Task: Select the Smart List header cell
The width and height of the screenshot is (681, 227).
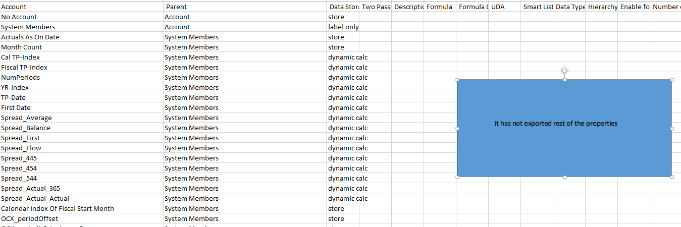Action: click(537, 7)
